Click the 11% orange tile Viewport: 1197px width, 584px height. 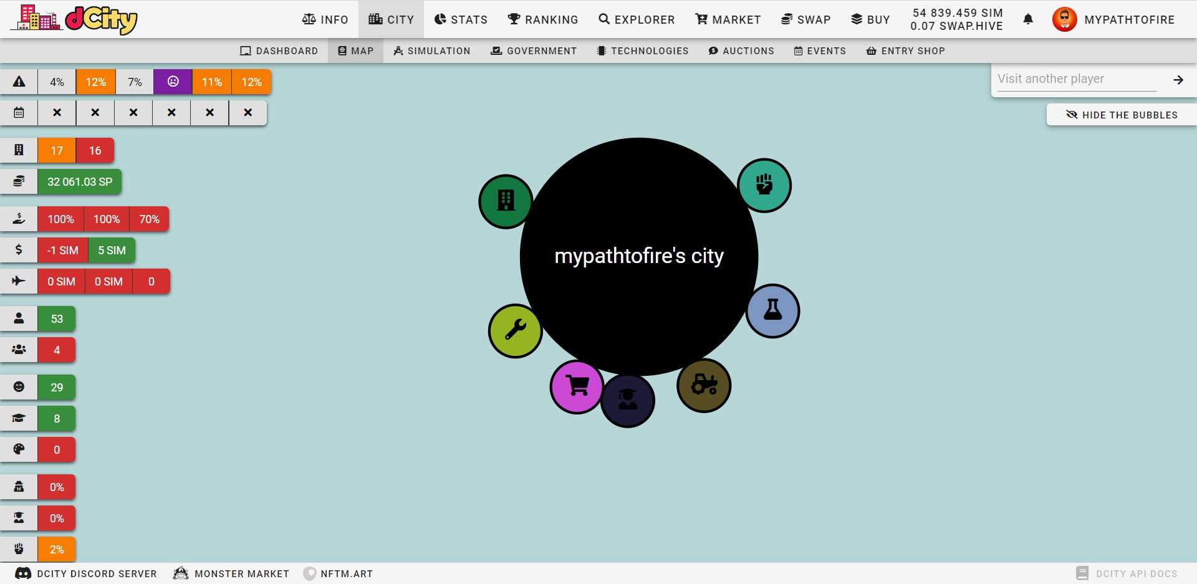[x=212, y=82]
